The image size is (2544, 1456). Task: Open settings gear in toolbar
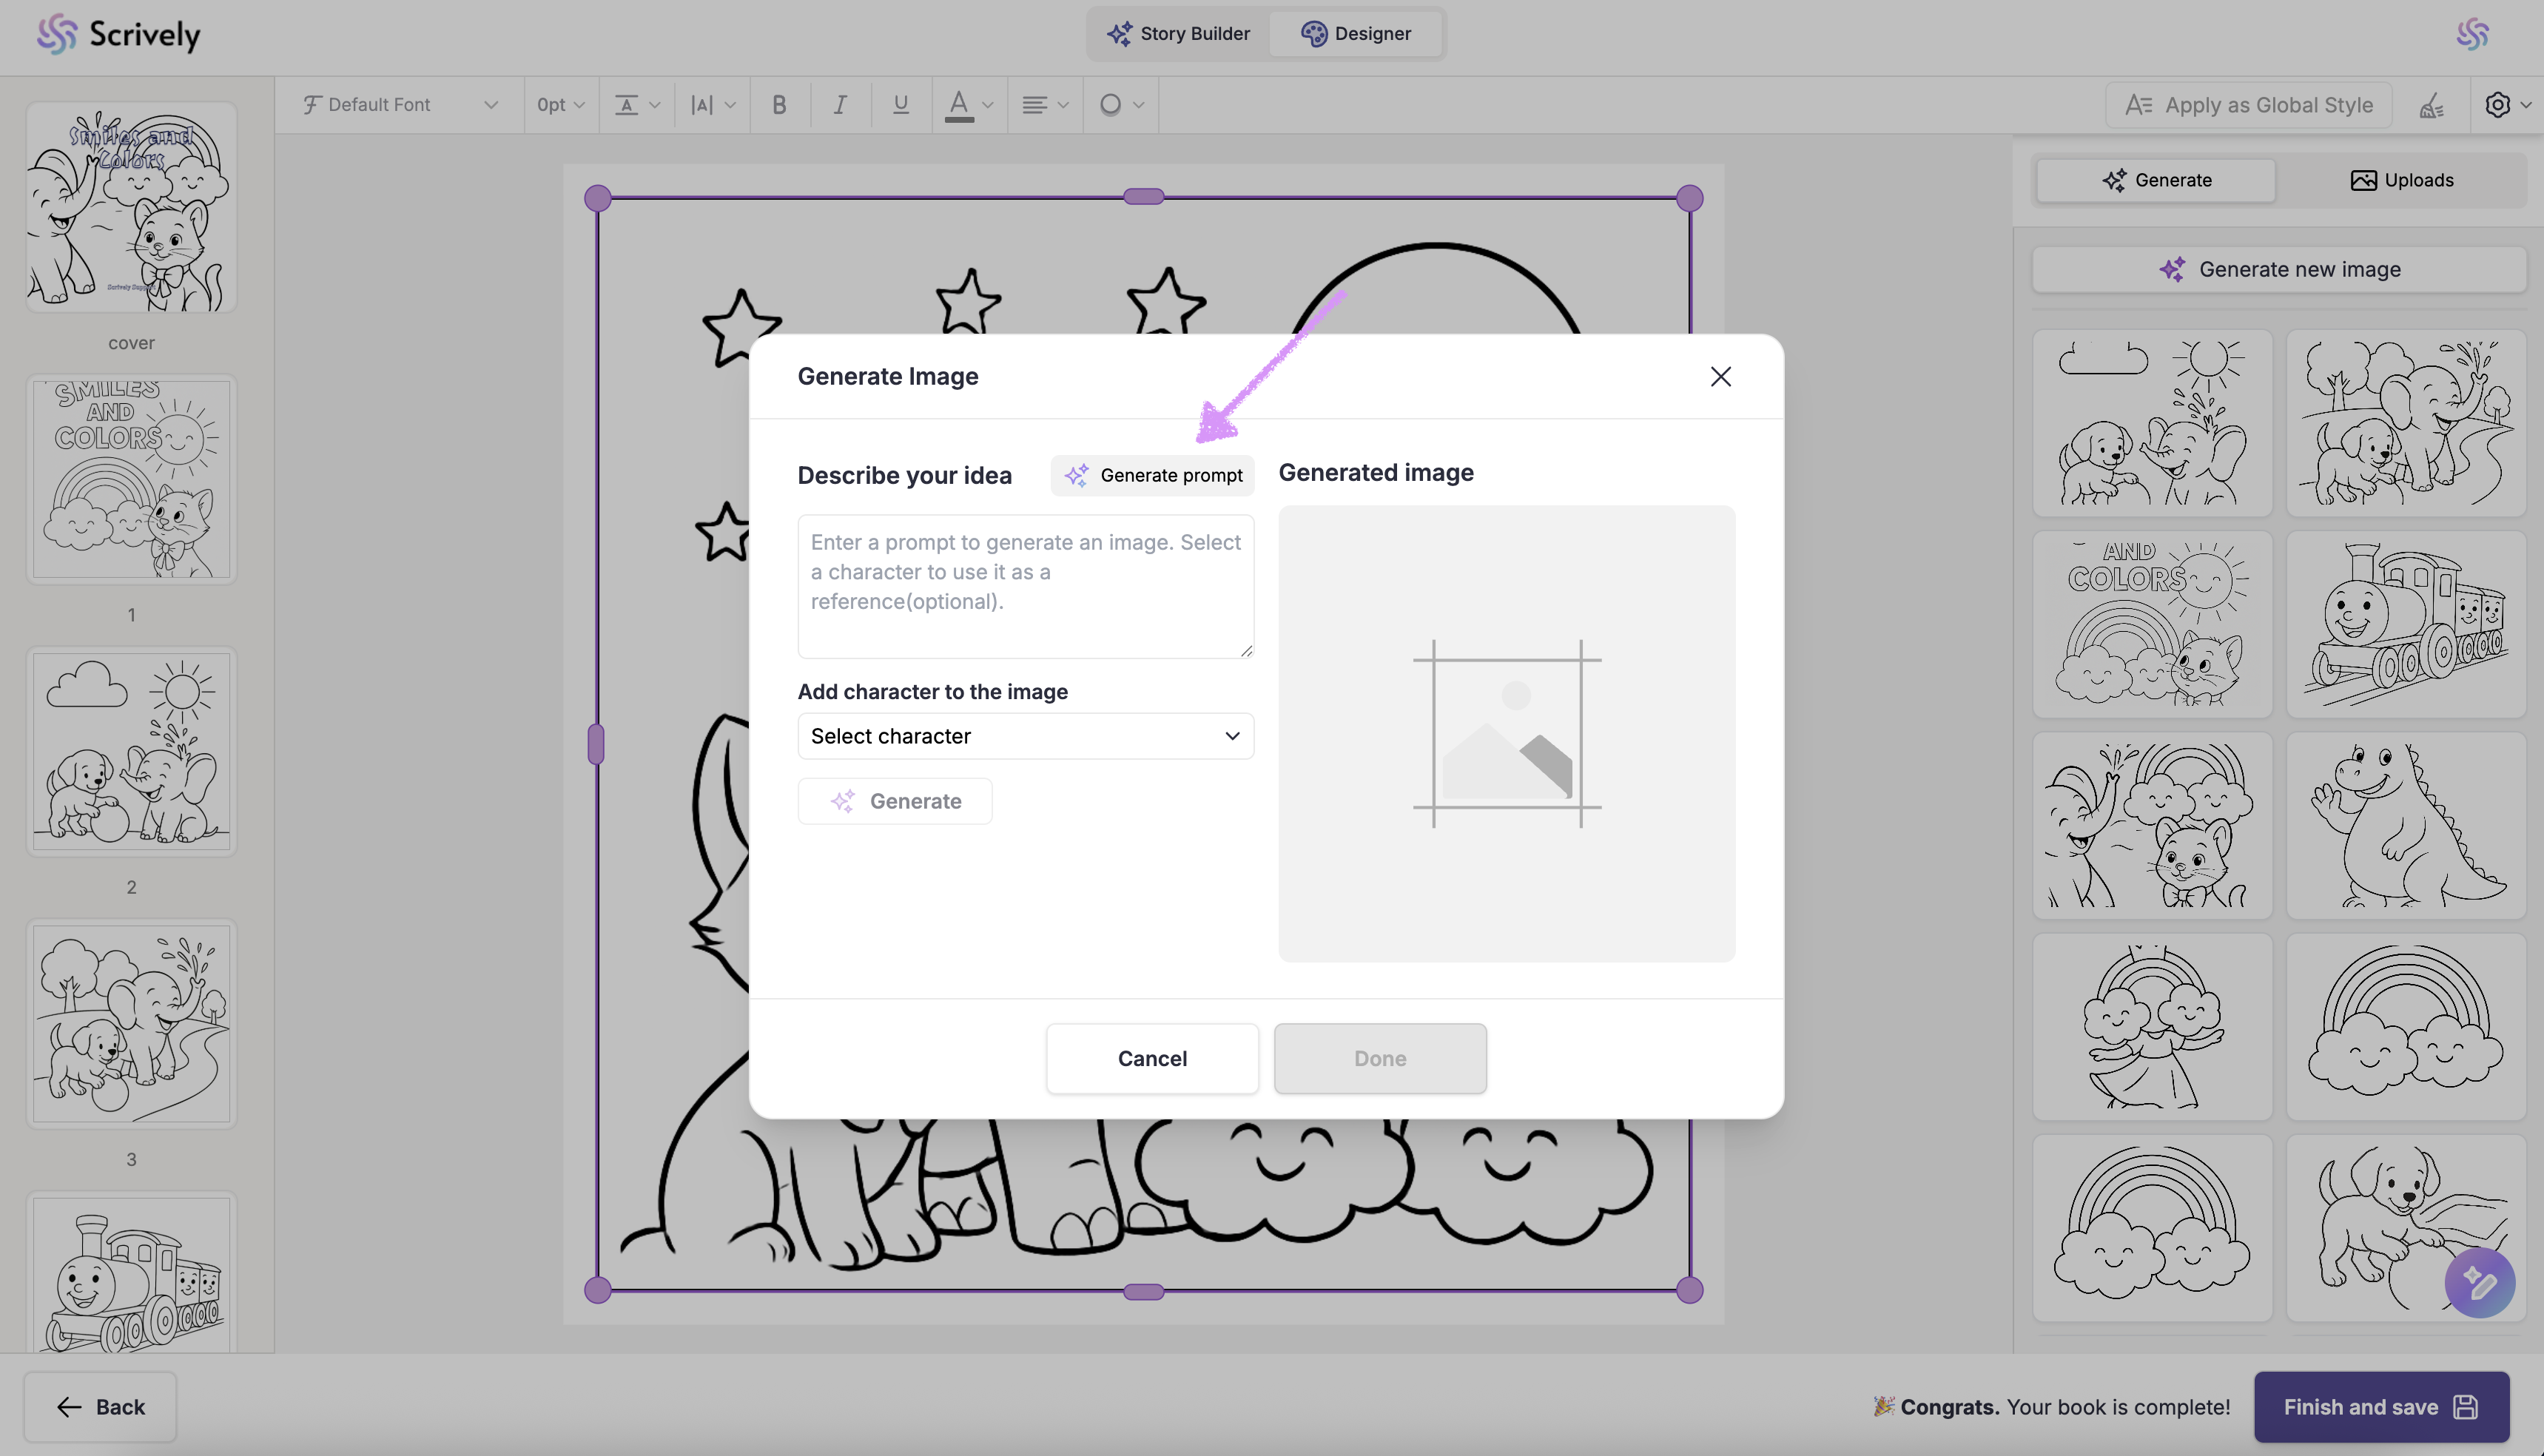click(x=2497, y=105)
